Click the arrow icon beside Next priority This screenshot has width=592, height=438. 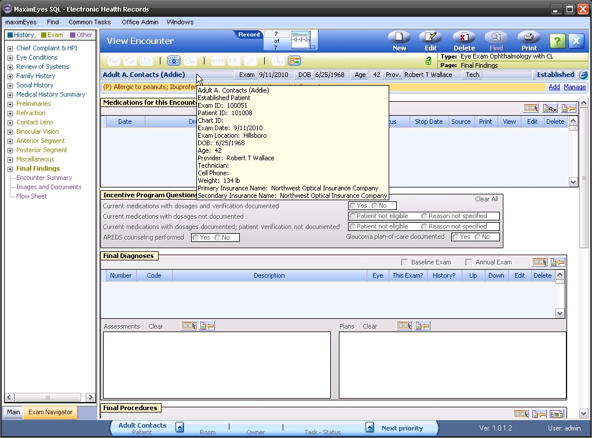[370, 427]
